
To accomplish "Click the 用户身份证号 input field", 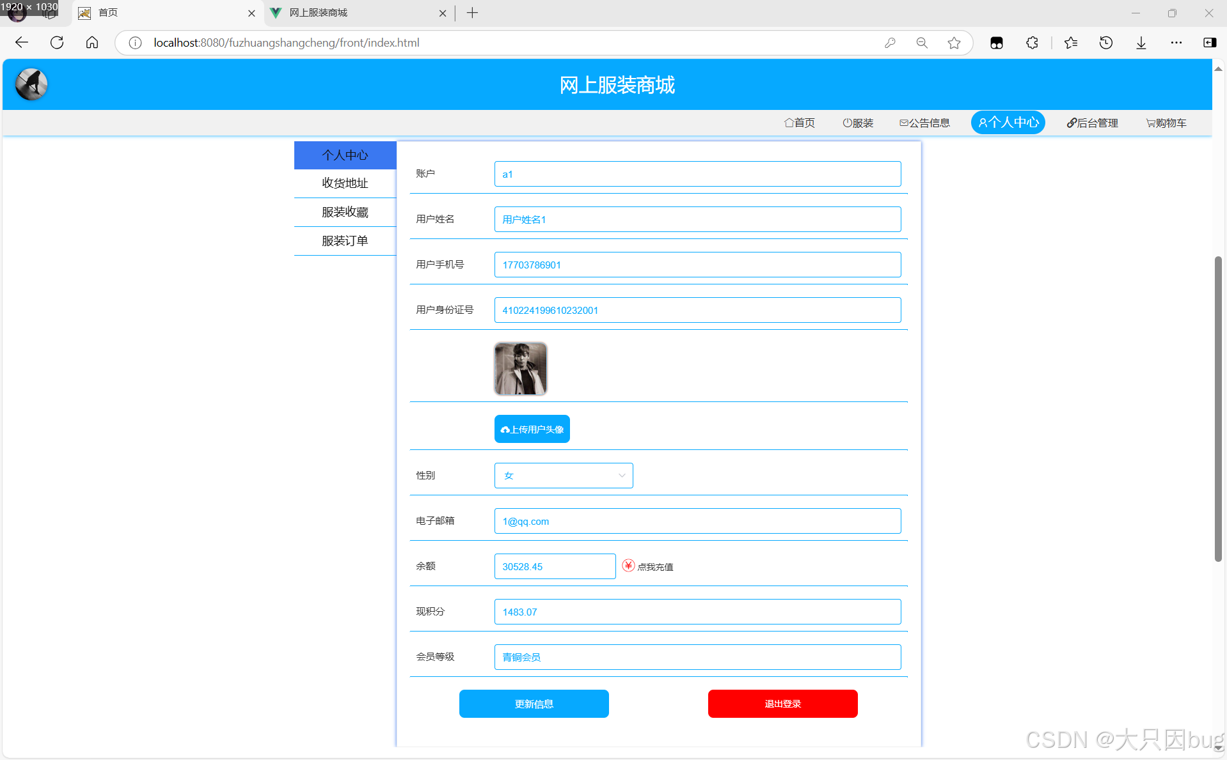I will (697, 310).
